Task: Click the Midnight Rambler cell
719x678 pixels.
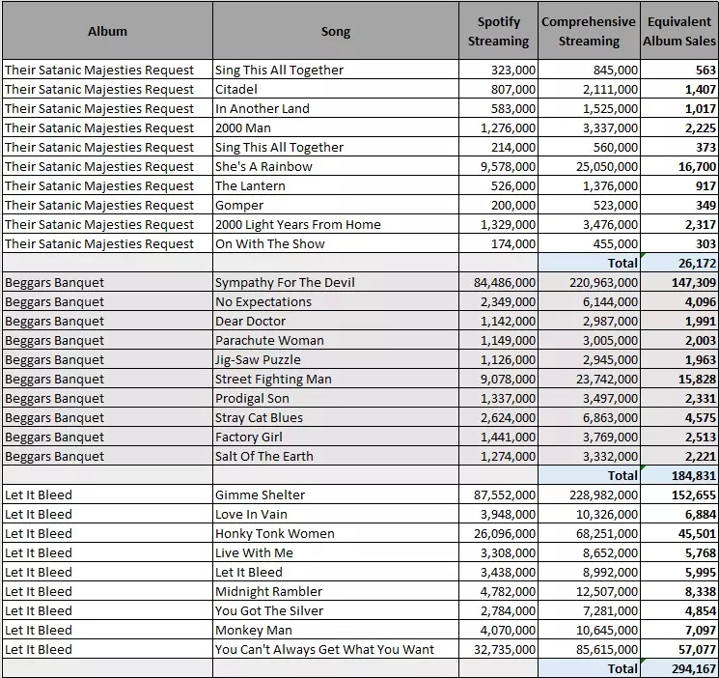Action: coord(336,591)
